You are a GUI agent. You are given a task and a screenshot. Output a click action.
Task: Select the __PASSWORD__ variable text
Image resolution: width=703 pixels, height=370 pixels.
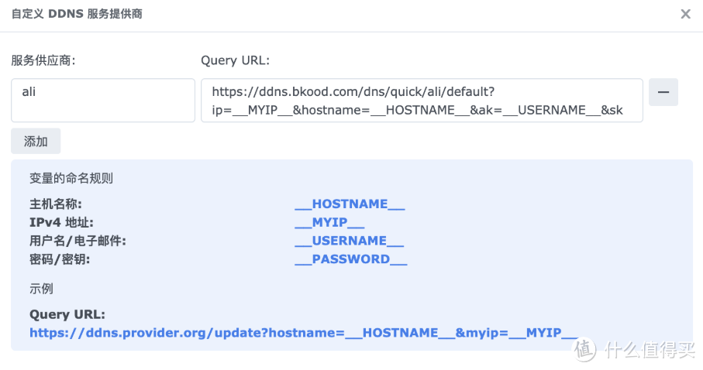pyautogui.click(x=351, y=259)
